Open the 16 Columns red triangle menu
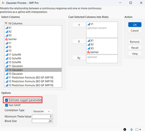 pos(6,23)
